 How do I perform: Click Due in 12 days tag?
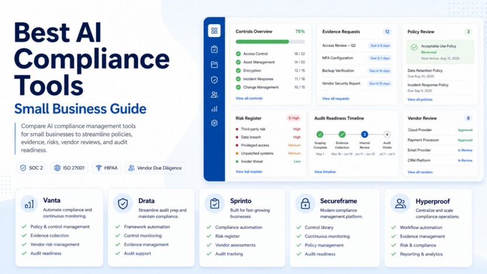pyautogui.click(x=379, y=84)
